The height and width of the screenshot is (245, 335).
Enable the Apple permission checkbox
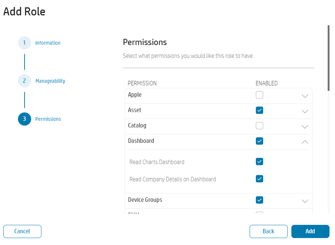(259, 94)
